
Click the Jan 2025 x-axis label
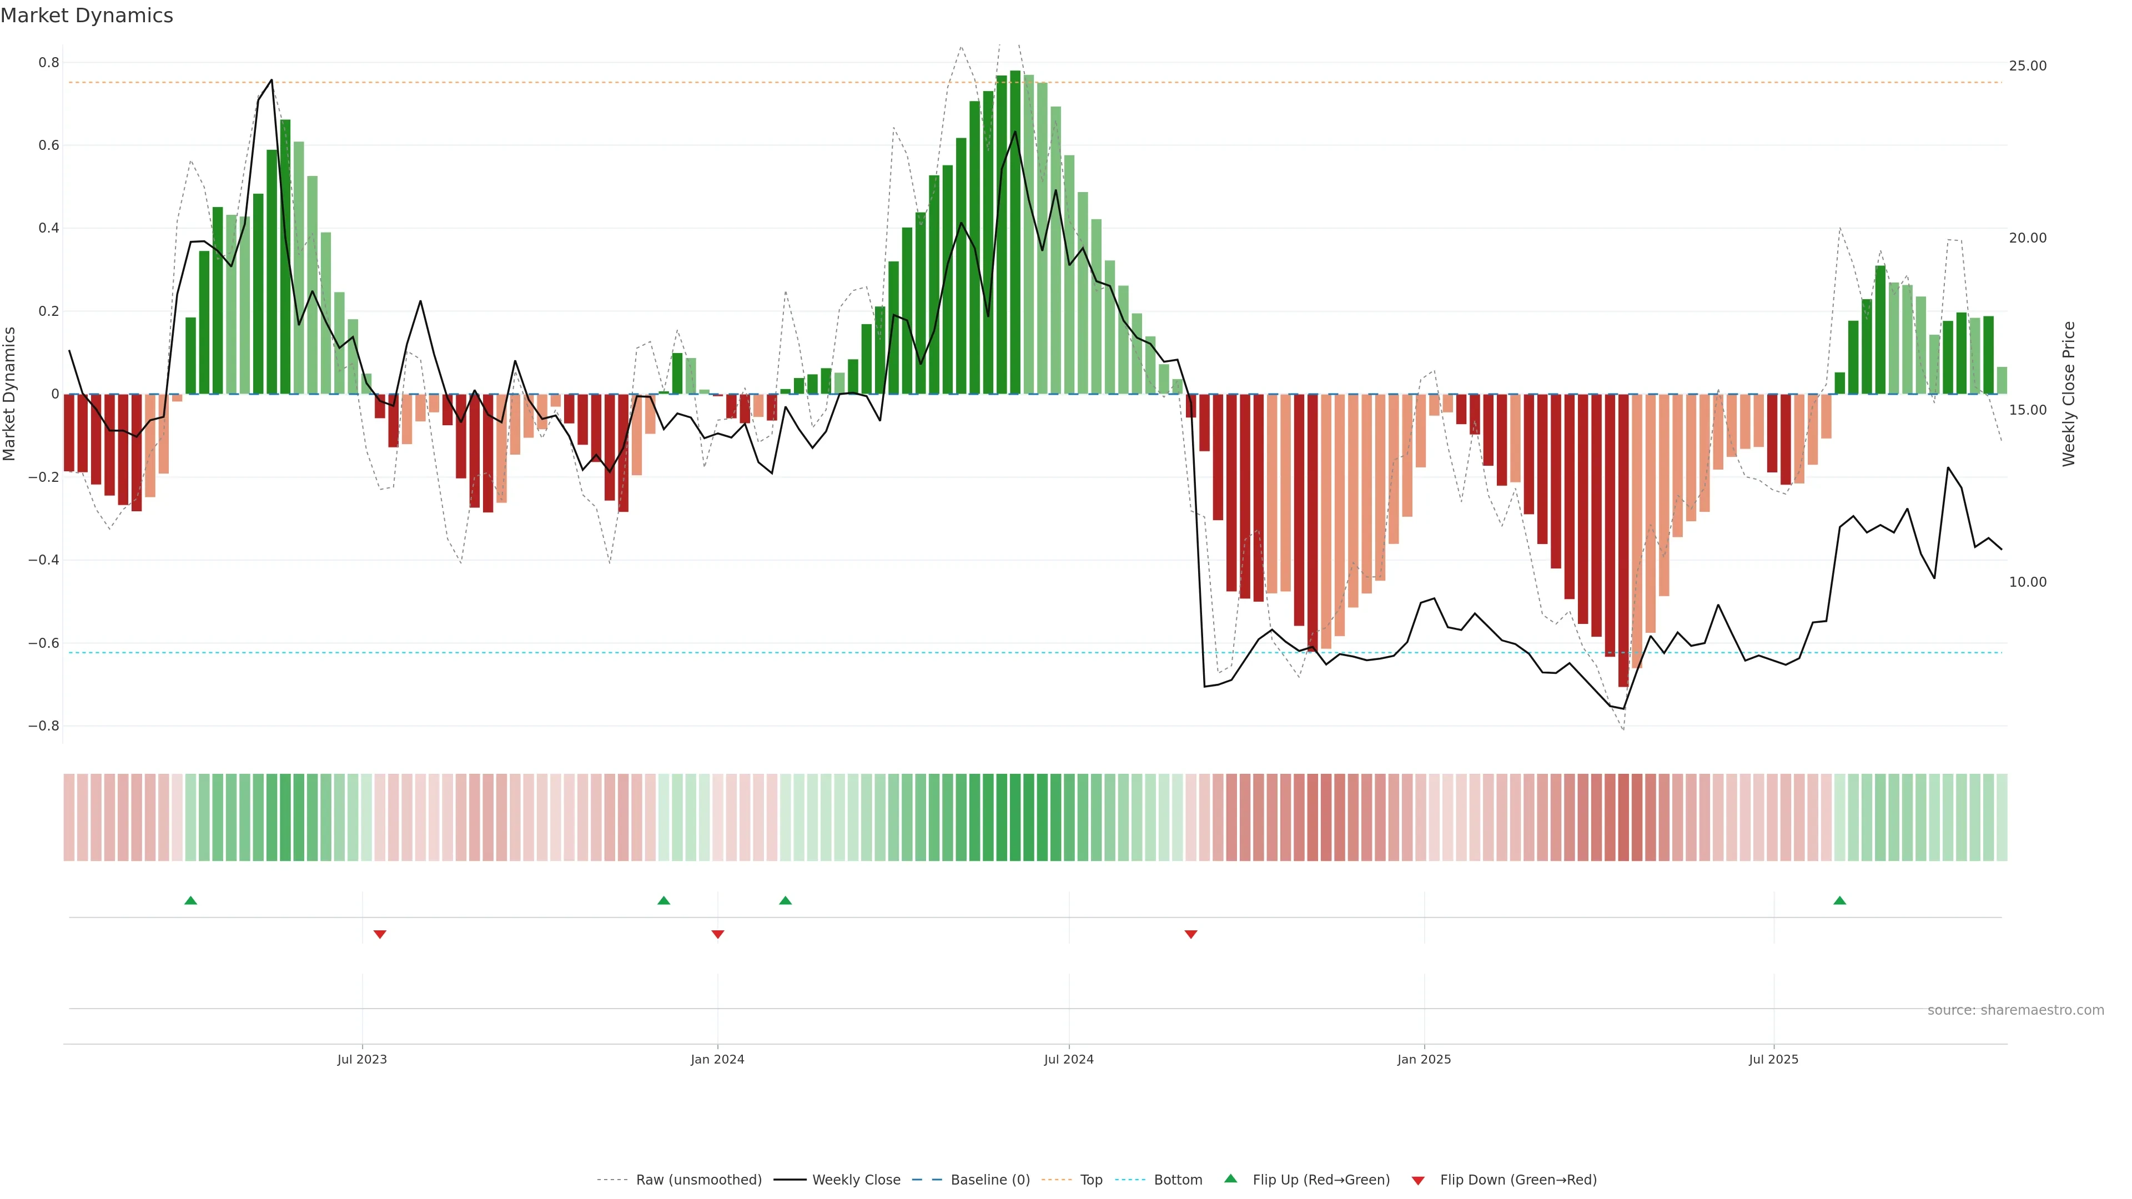[1424, 1059]
